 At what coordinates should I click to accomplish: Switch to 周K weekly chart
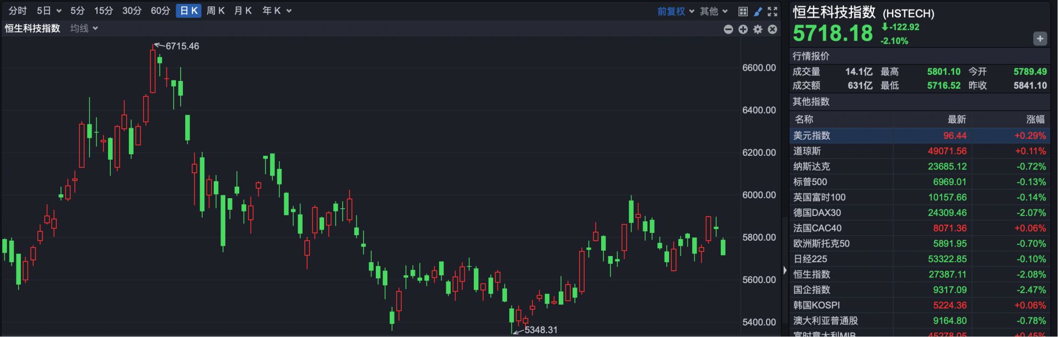pyautogui.click(x=215, y=11)
